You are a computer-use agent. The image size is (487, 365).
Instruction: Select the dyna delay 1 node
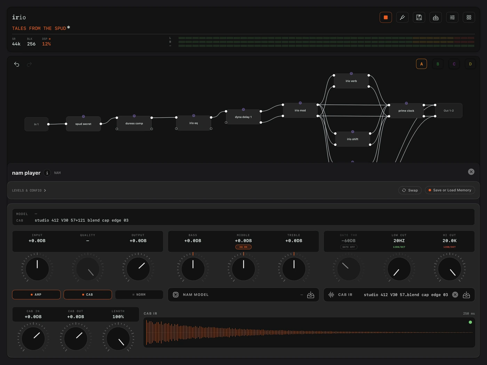coord(243,117)
